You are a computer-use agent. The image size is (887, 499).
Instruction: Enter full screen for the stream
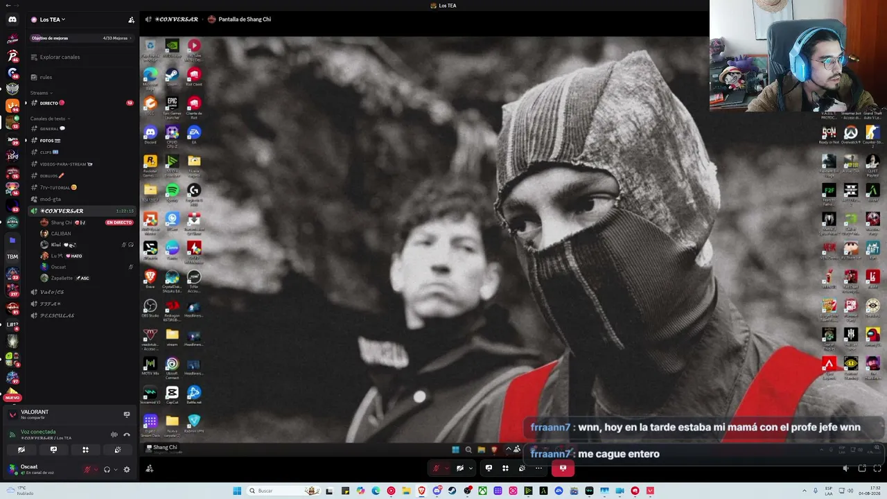pyautogui.click(x=879, y=469)
